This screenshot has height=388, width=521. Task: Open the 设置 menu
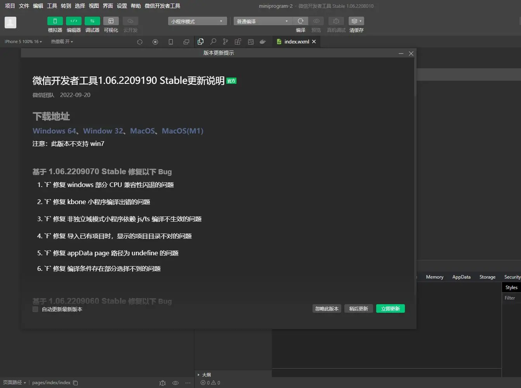pos(122,6)
